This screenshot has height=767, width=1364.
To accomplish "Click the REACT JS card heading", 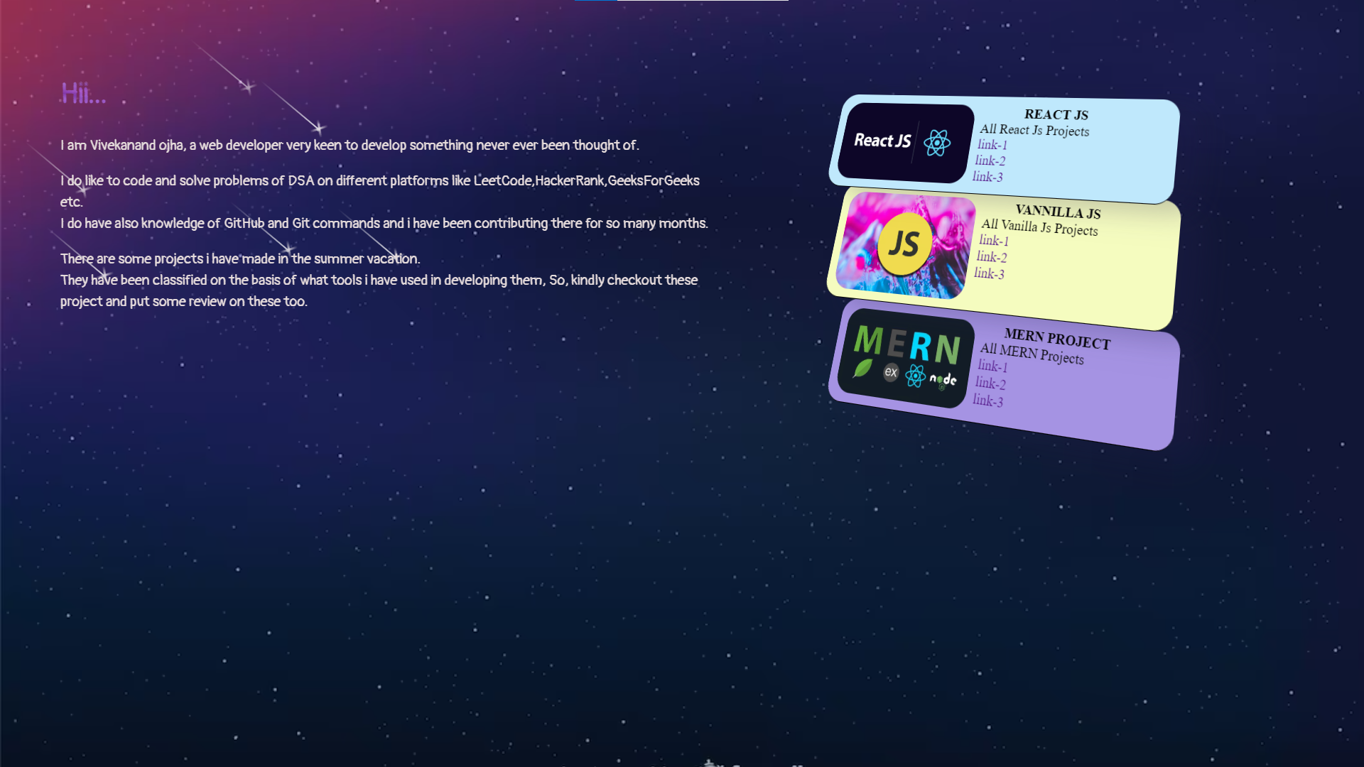I will click(1056, 114).
